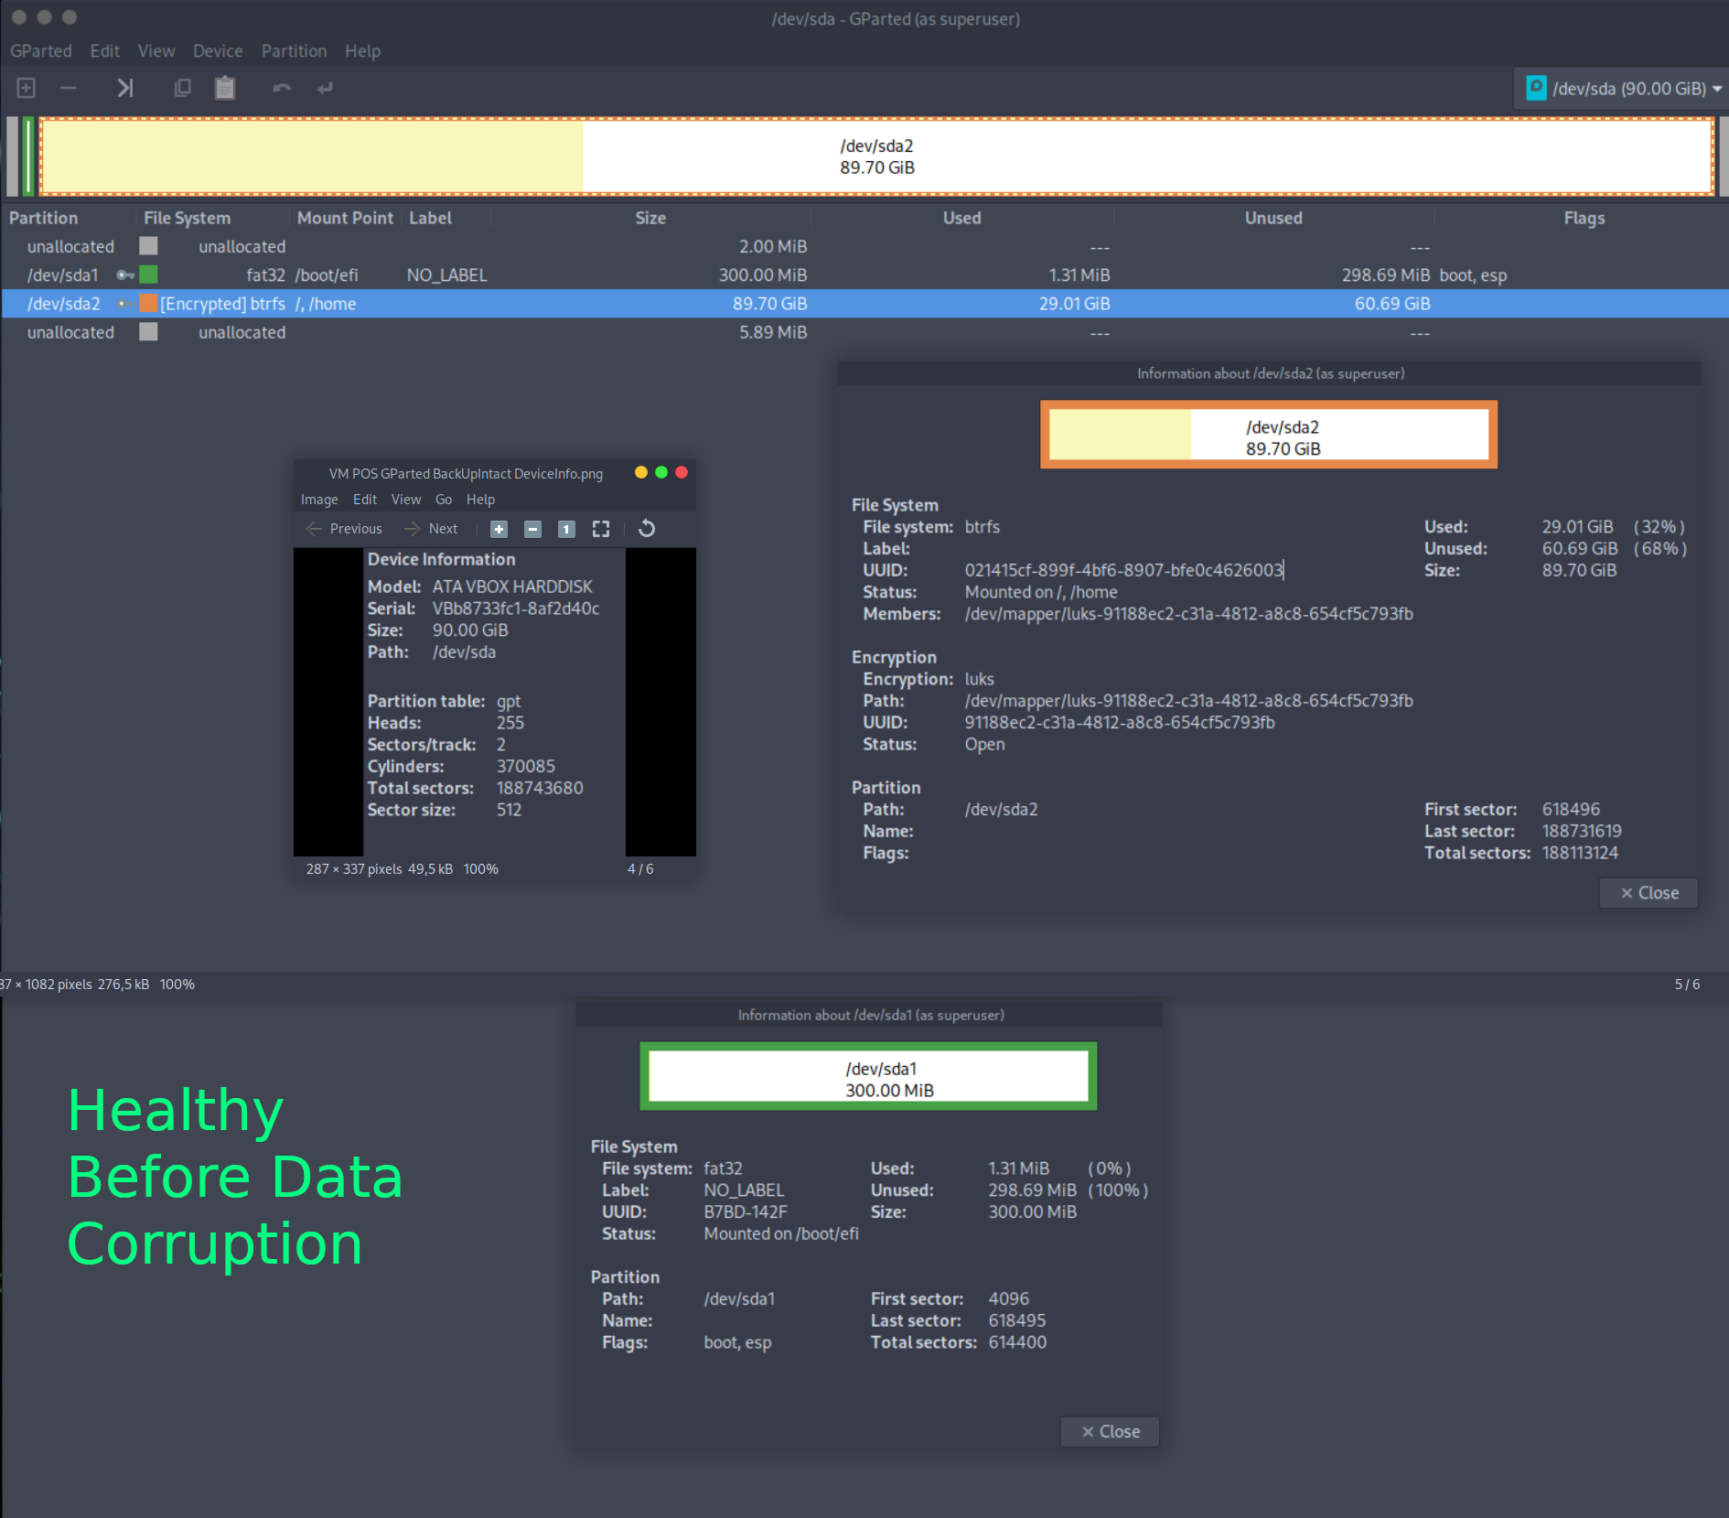Viewport: 1729px width, 1518px height.
Task: Click rotate icon in image viewer toolbar
Action: [647, 529]
